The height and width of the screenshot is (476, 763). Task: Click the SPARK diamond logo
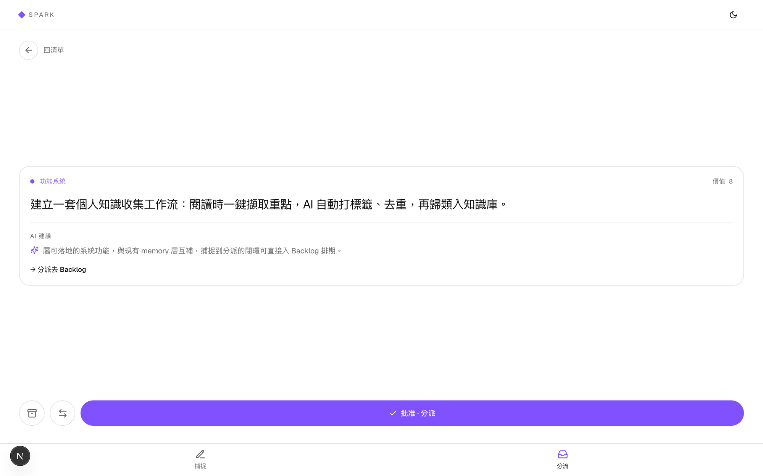tap(22, 15)
